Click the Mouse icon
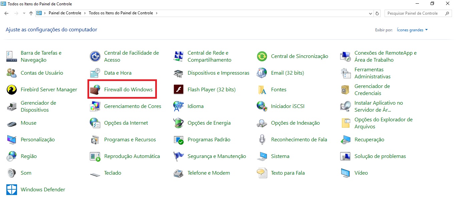Screen dimensions: 456x199 point(12,123)
